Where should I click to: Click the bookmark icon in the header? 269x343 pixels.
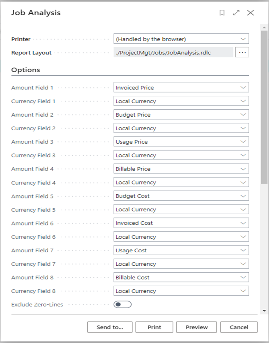(222, 13)
